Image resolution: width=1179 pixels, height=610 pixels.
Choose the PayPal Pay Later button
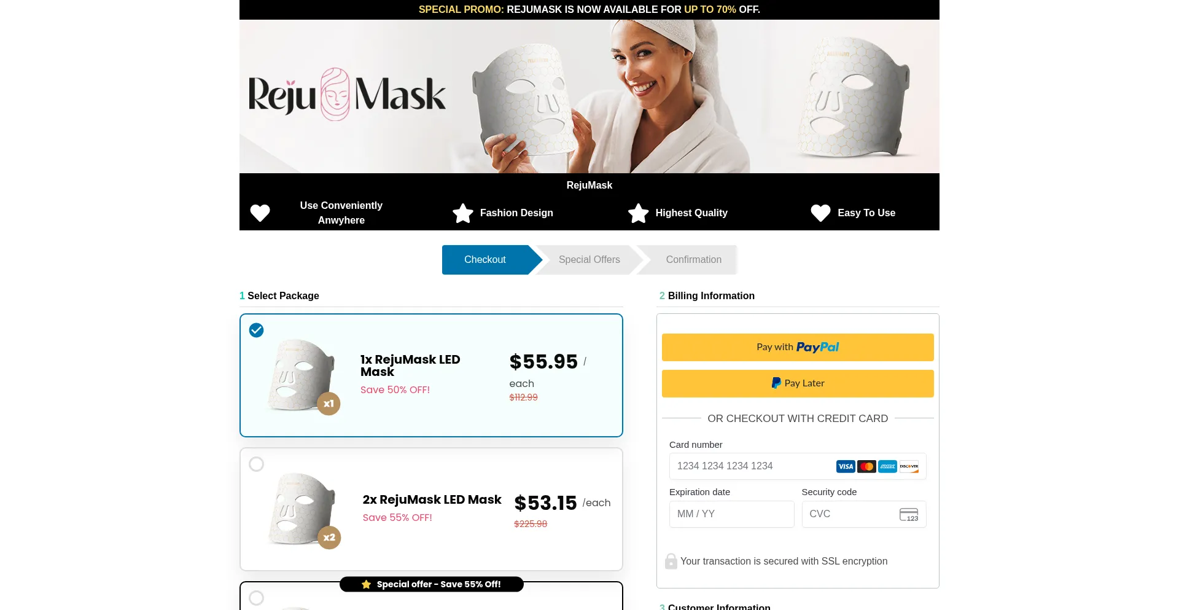798,383
